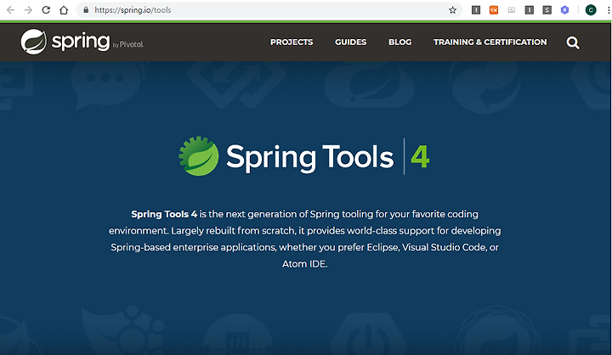The image size is (612, 355).
Task: Open the PROJECTS menu
Action: 292,42
